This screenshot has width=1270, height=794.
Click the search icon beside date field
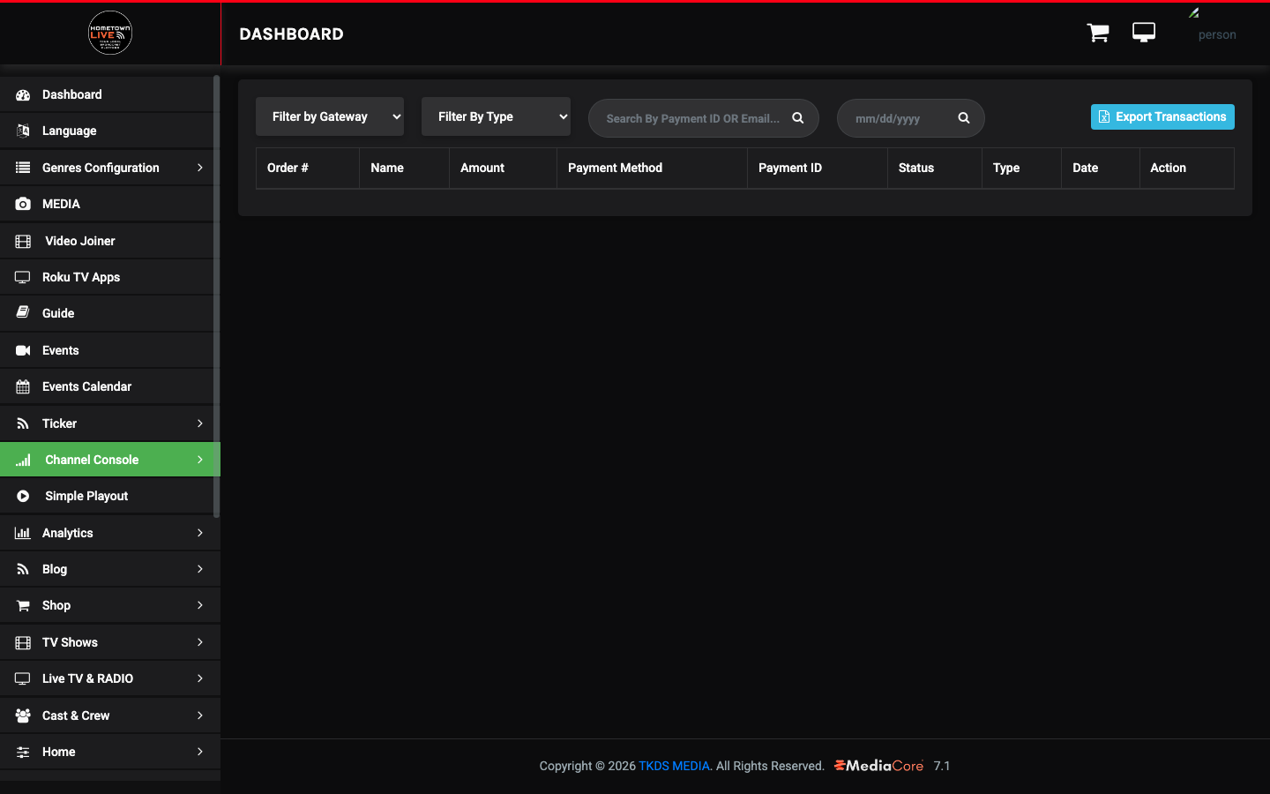click(964, 118)
